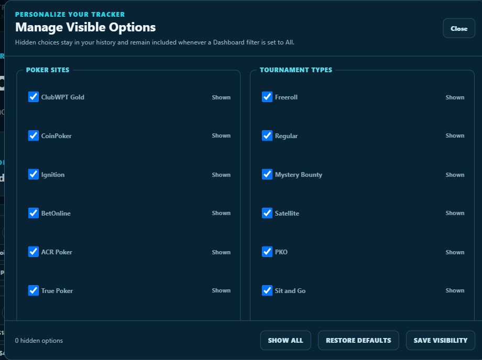
Task: Uncheck the ClubWPT Gold checkbox
Action: coord(33,97)
